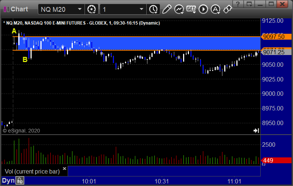Open the symbol dropdown showing NQ M20
Viewport: 293px width, 186px height.
click(61, 9)
